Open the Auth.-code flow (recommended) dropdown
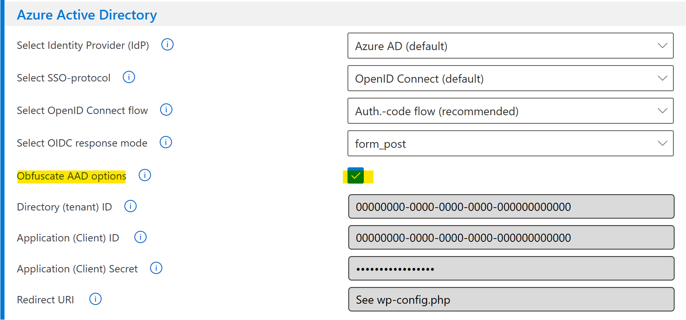The width and height of the screenshot is (686, 320). click(x=510, y=111)
